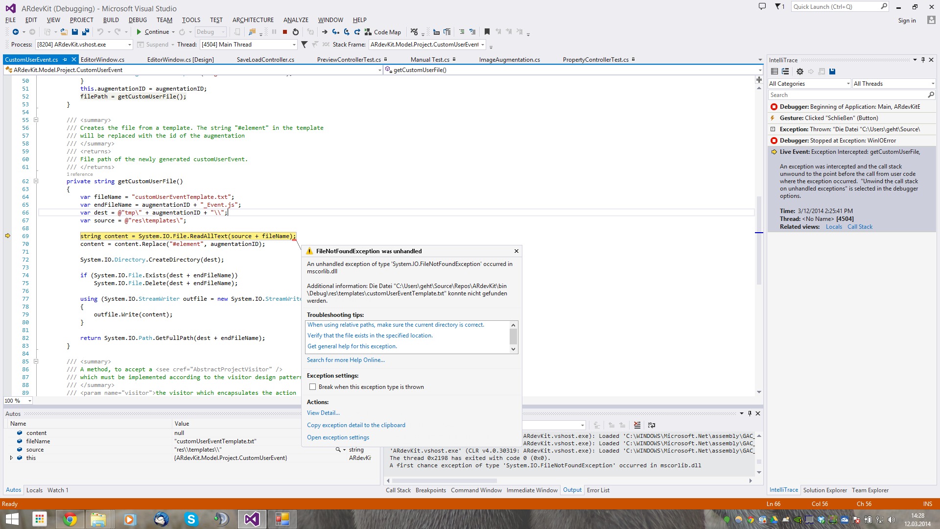Switch to the Locals tab
The image size is (940, 529).
[x=34, y=490]
